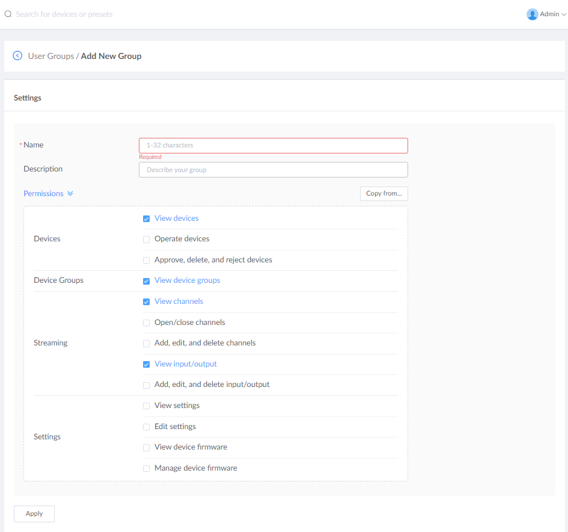Image resolution: width=568 pixels, height=532 pixels.
Task: Check the Manage device firmware option
Action: [x=146, y=469]
